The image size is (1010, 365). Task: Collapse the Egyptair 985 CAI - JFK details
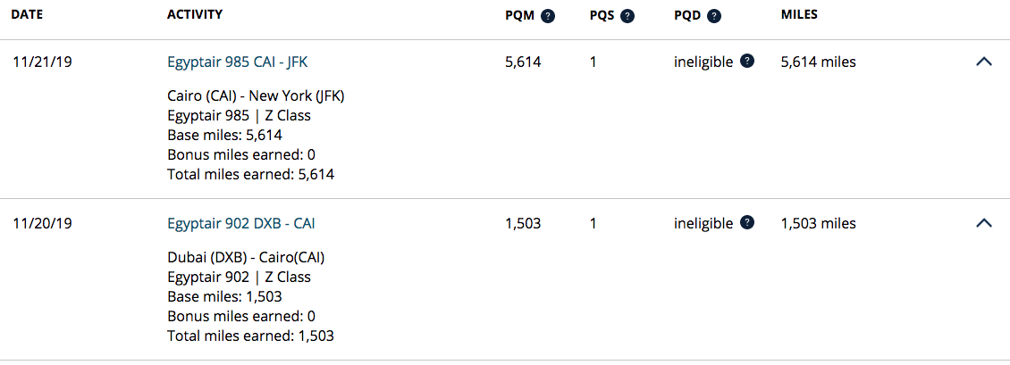pos(983,62)
